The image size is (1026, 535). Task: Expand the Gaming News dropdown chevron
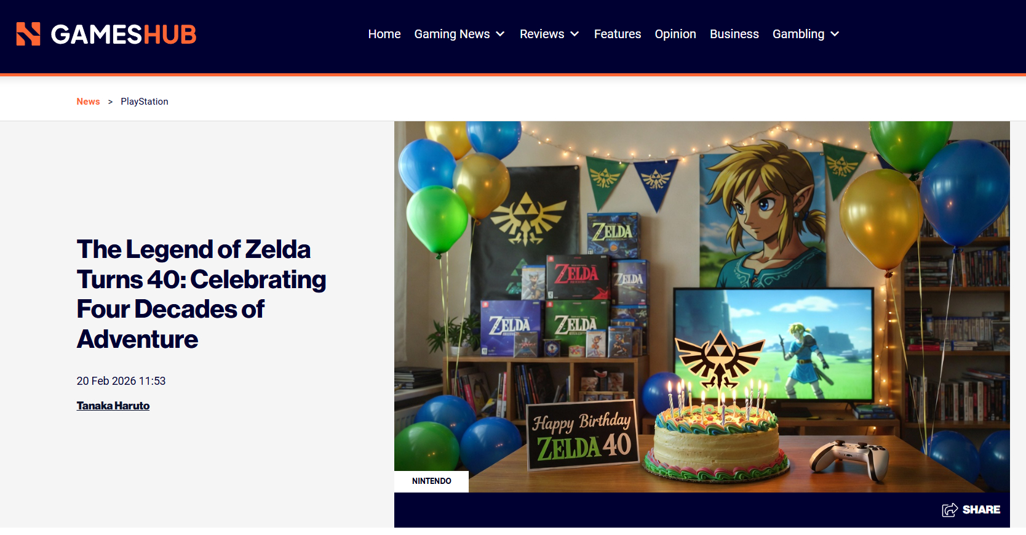click(x=501, y=34)
